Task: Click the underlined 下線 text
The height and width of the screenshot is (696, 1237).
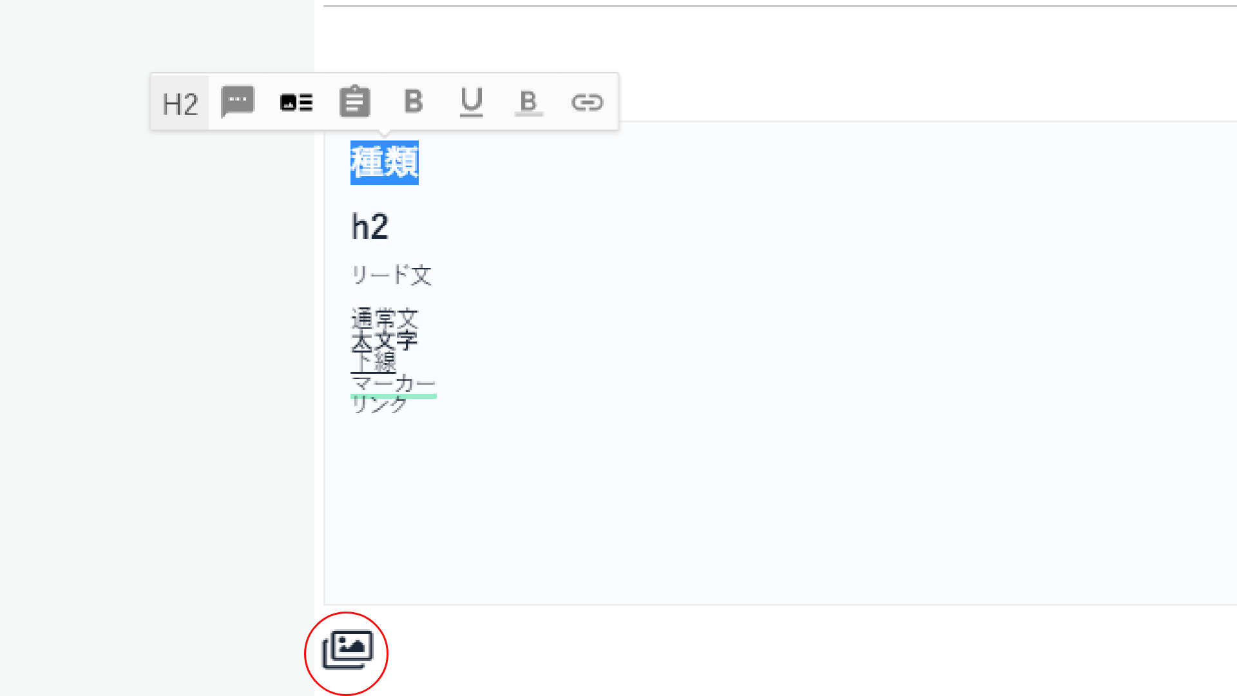Action: [x=373, y=362]
